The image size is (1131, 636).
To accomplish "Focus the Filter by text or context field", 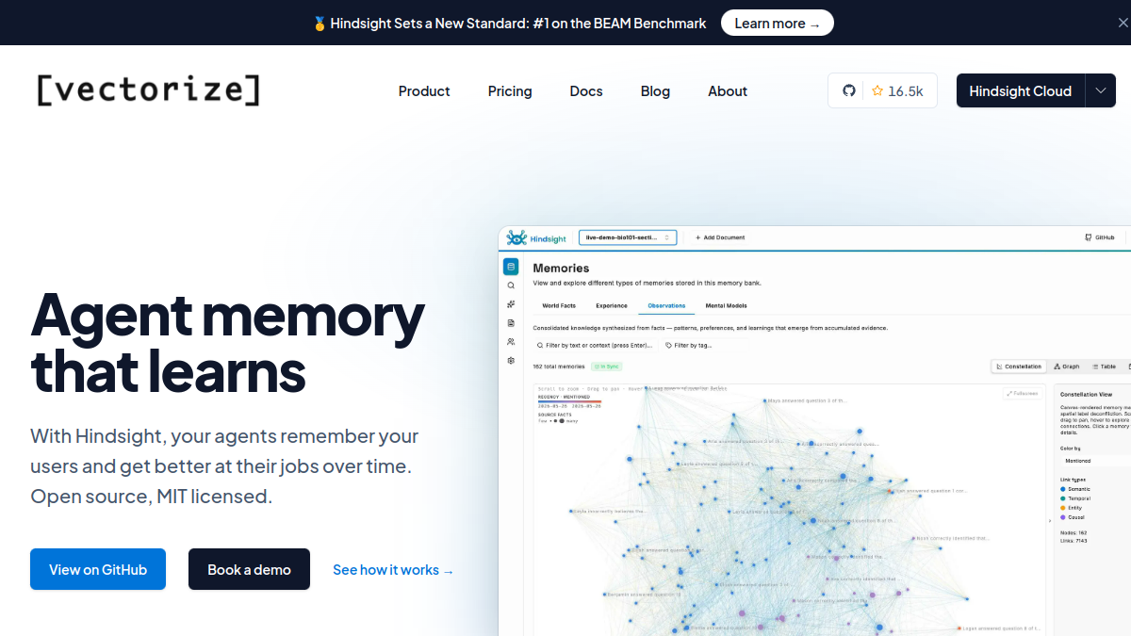I will tap(595, 346).
